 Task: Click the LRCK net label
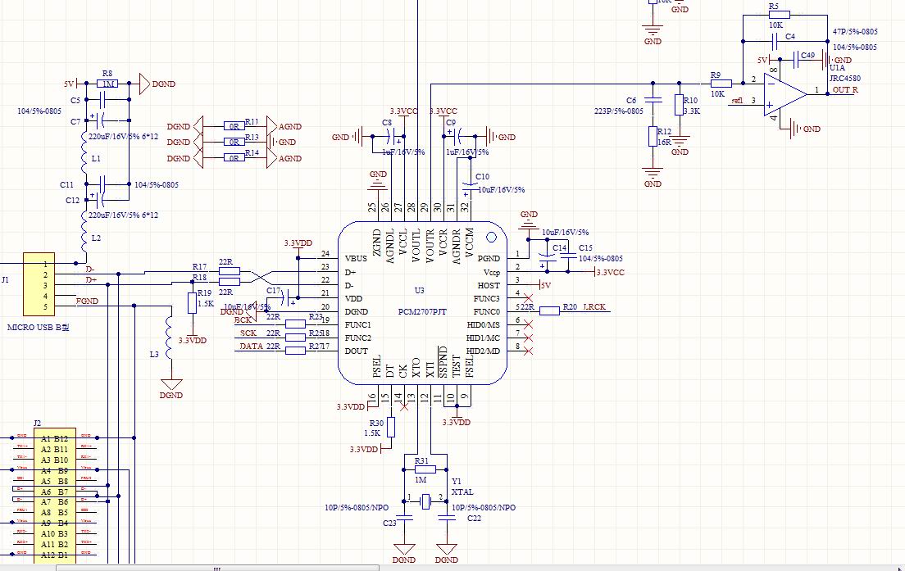(x=594, y=307)
